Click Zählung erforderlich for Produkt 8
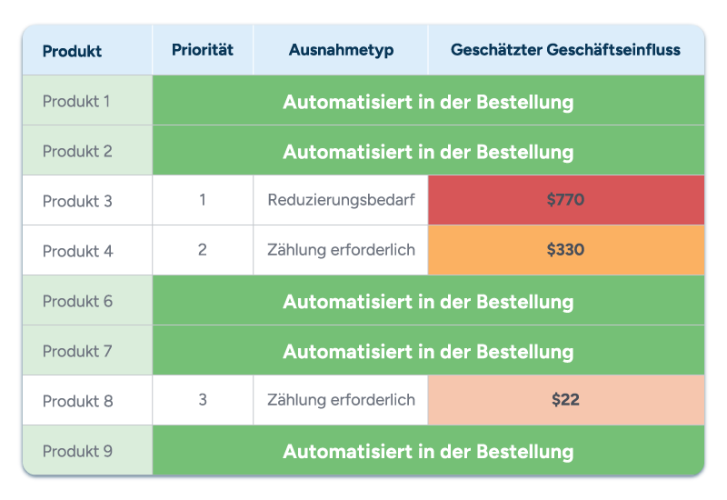 (x=341, y=400)
